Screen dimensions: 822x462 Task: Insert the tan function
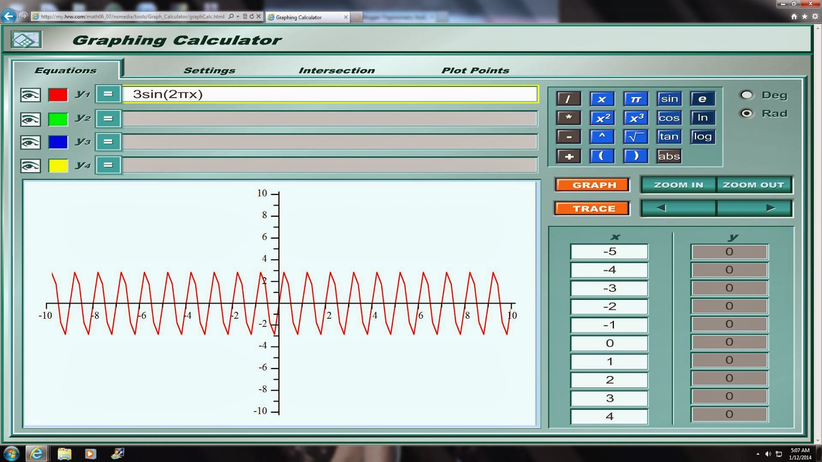[x=669, y=137]
